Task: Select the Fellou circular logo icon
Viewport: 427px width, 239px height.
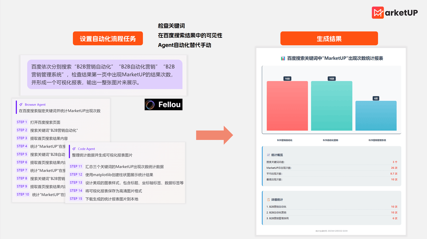Action: 150,104
